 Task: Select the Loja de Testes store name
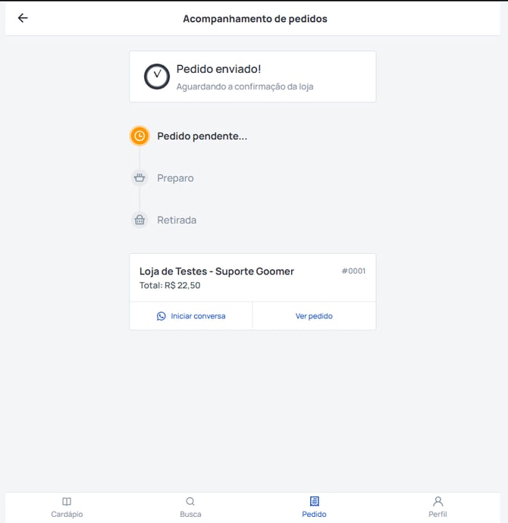pyautogui.click(x=216, y=271)
